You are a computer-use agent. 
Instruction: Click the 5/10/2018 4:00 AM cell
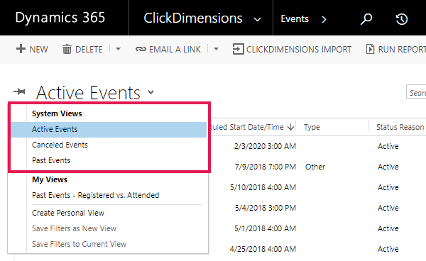263,187
